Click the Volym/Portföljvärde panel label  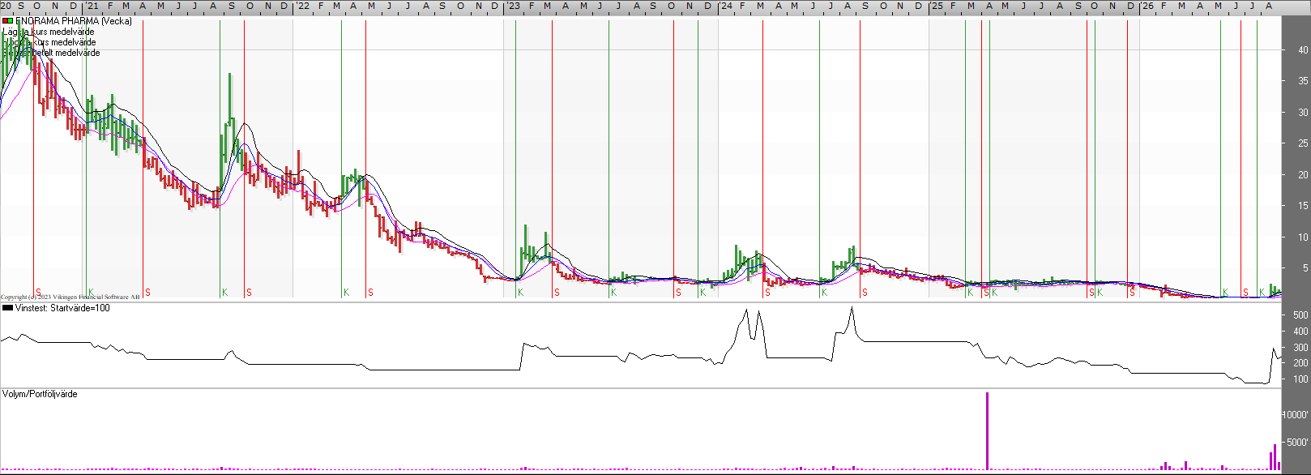coord(40,394)
